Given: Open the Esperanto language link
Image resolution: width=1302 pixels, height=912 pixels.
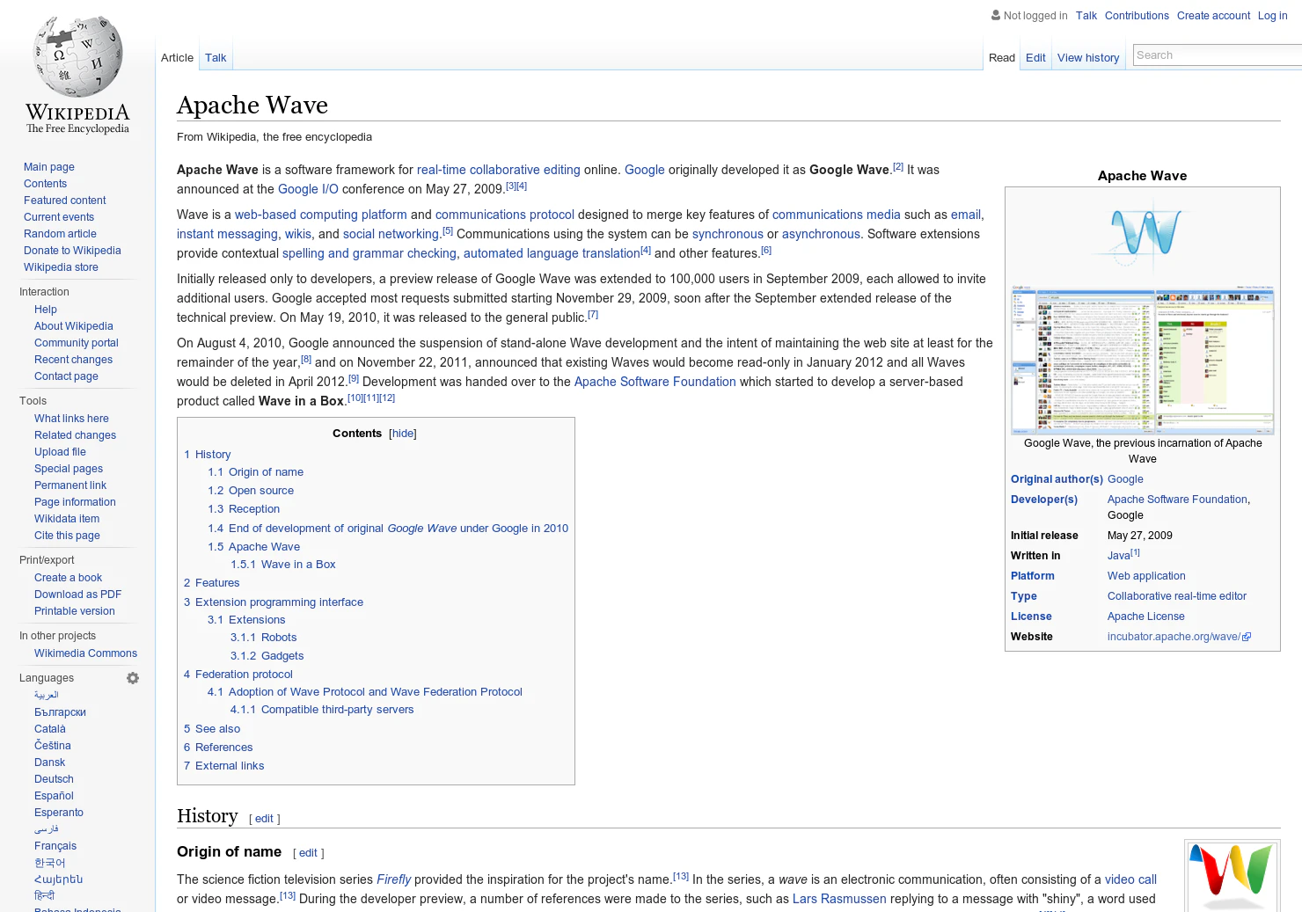Looking at the screenshot, I should [59, 813].
